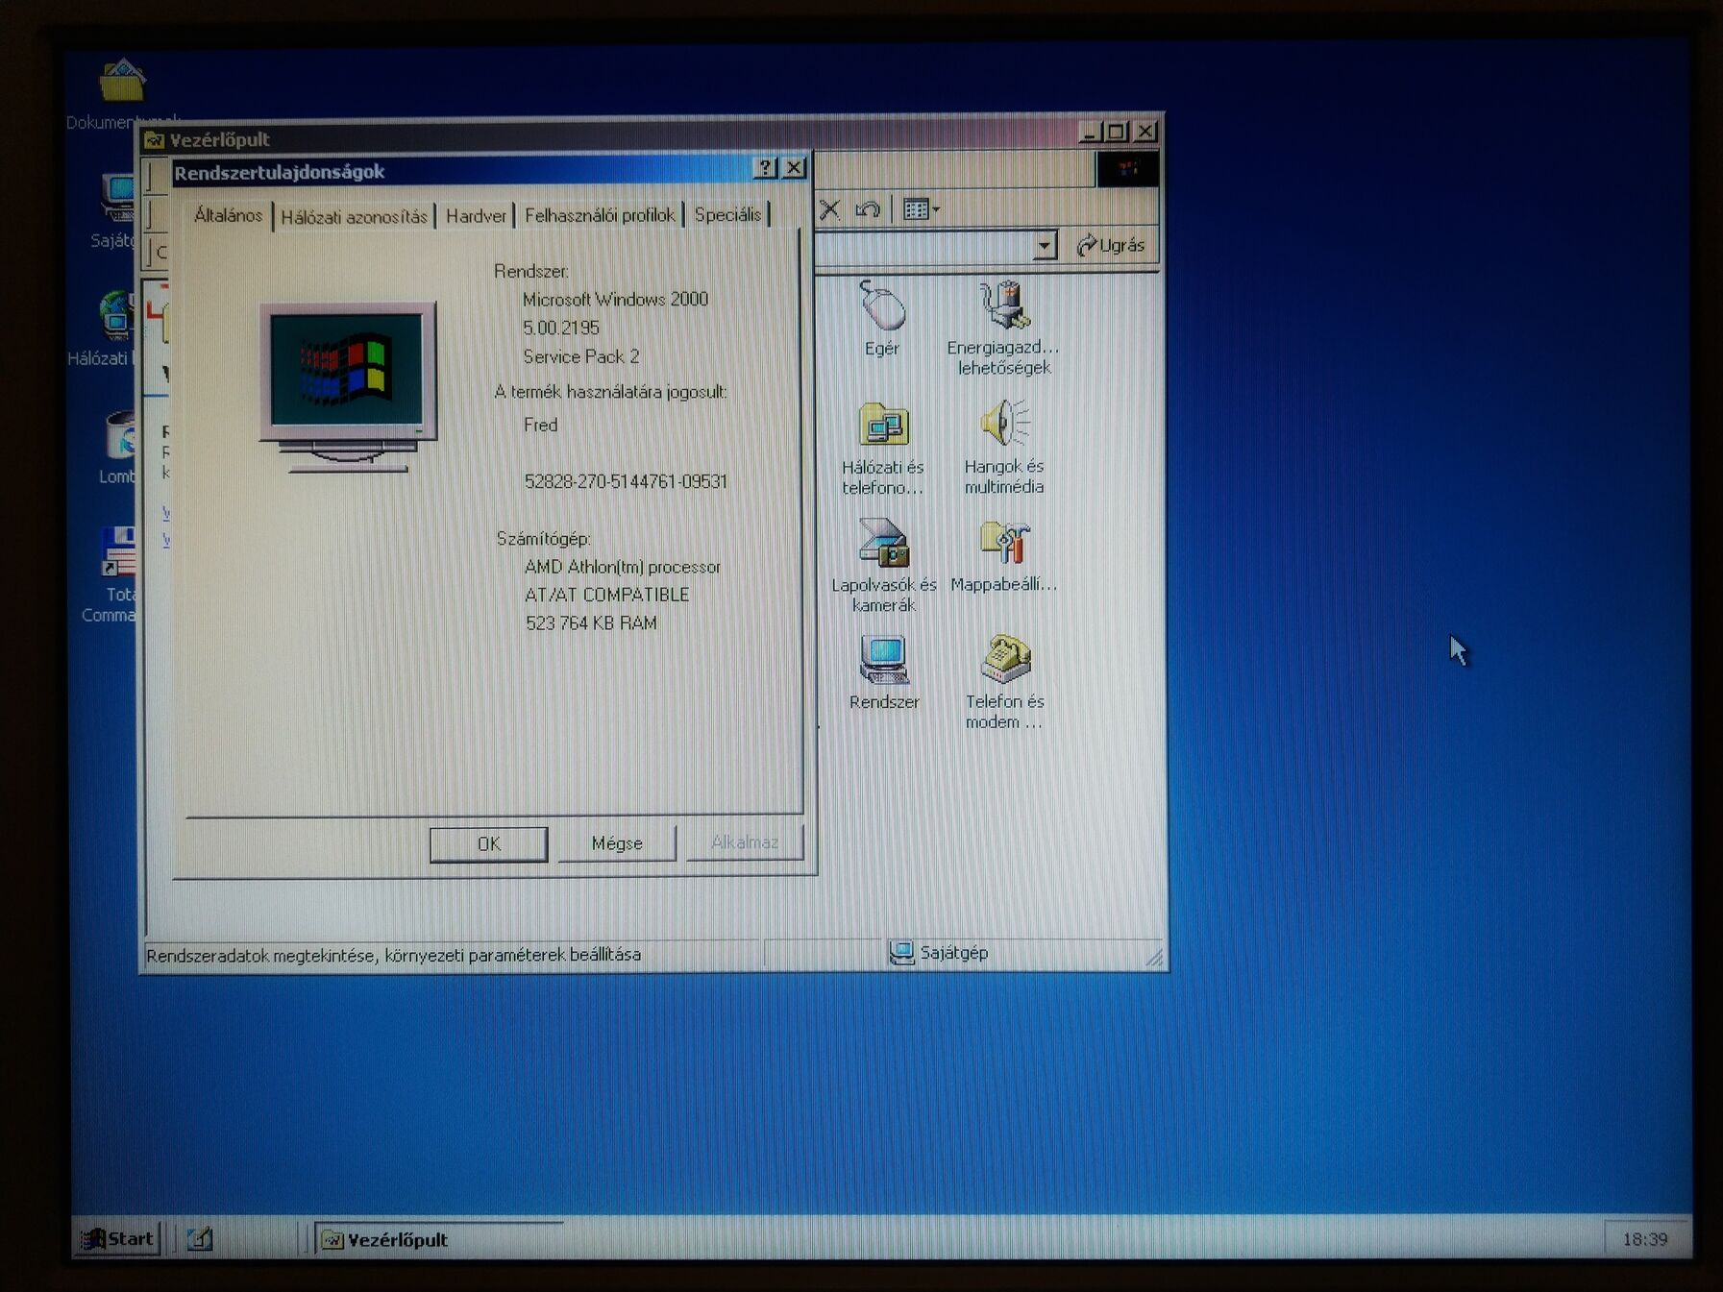Screen dimensions: 1723x1292
Task: Click the Ugrás go button
Action: (x=1111, y=246)
